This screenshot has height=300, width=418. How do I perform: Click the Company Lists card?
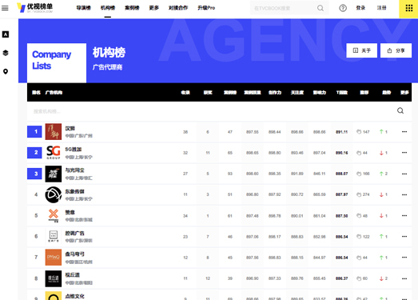[x=57, y=62]
